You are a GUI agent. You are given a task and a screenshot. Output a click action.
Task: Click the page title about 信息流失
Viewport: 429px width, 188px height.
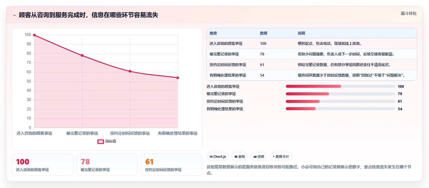[88, 15]
